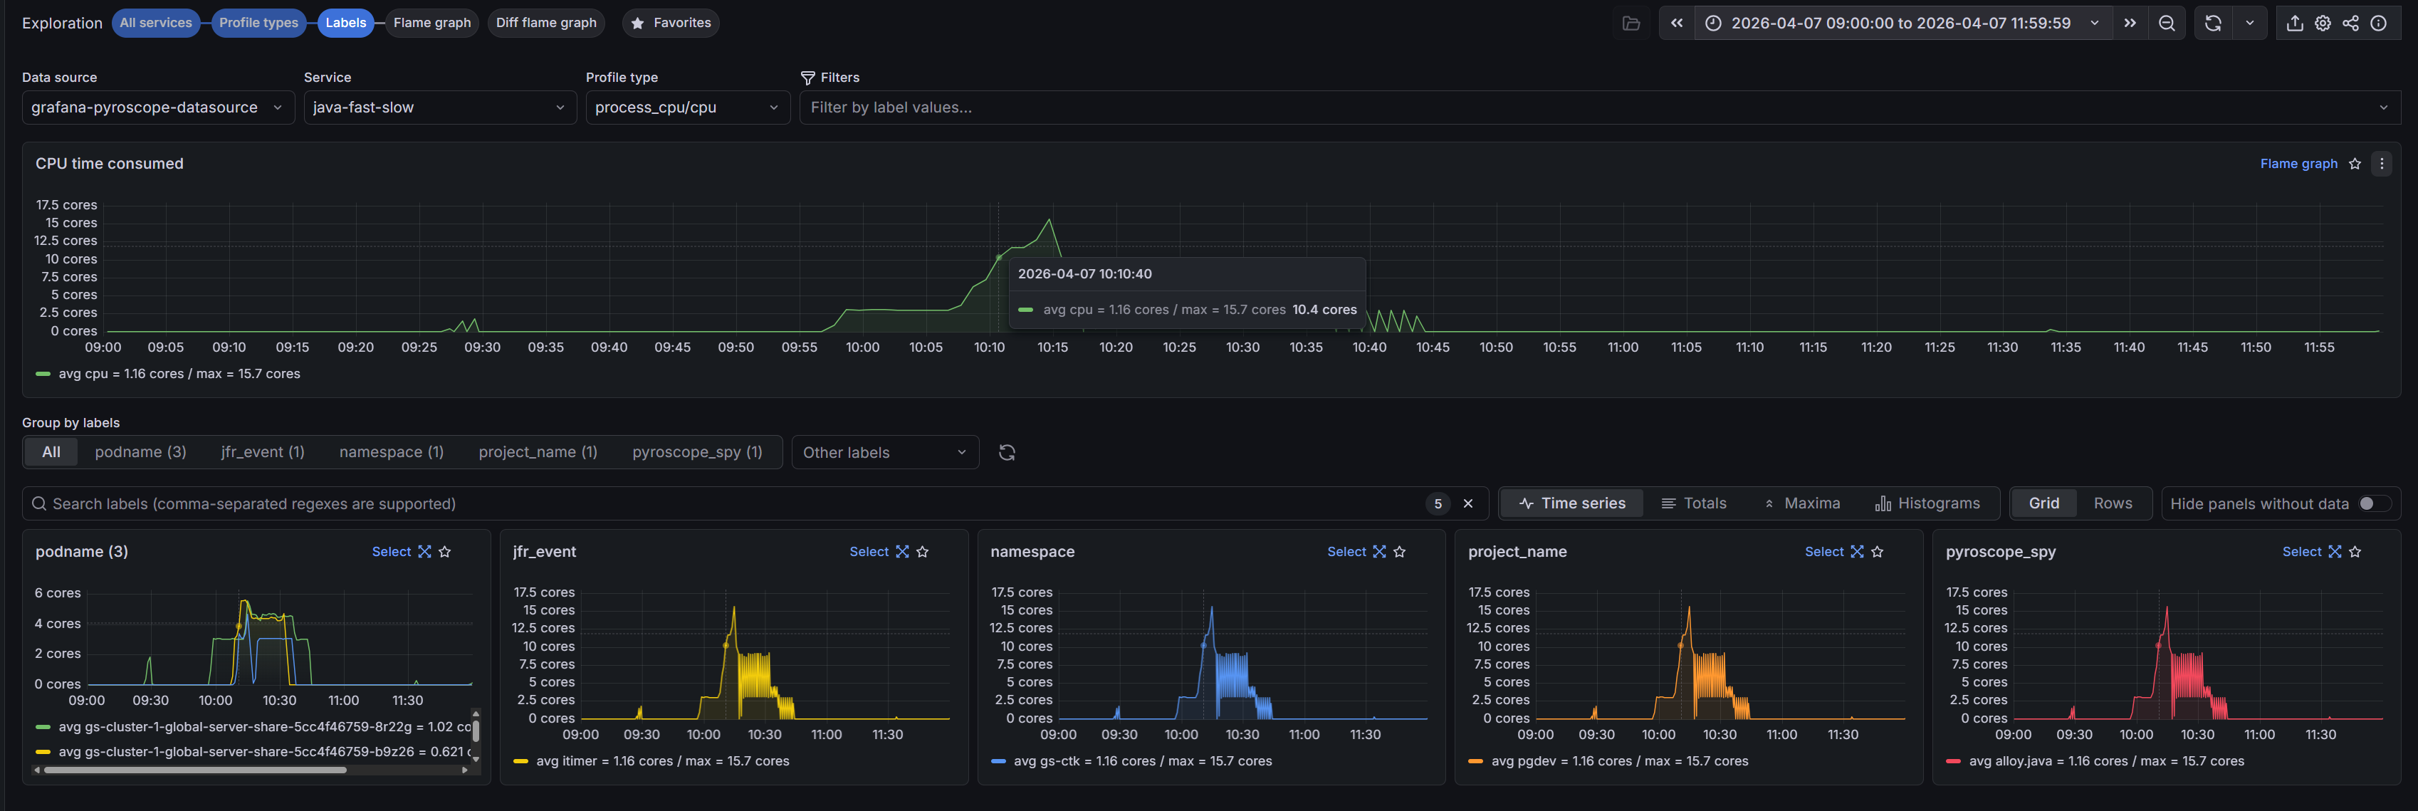Refresh the group-by labels list
The image size is (2418, 811).
tap(1006, 452)
